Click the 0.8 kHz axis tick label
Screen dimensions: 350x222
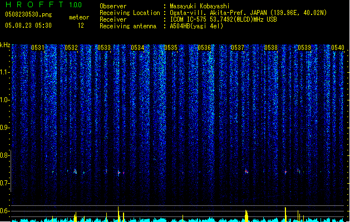pyautogui.click(x=4, y=155)
